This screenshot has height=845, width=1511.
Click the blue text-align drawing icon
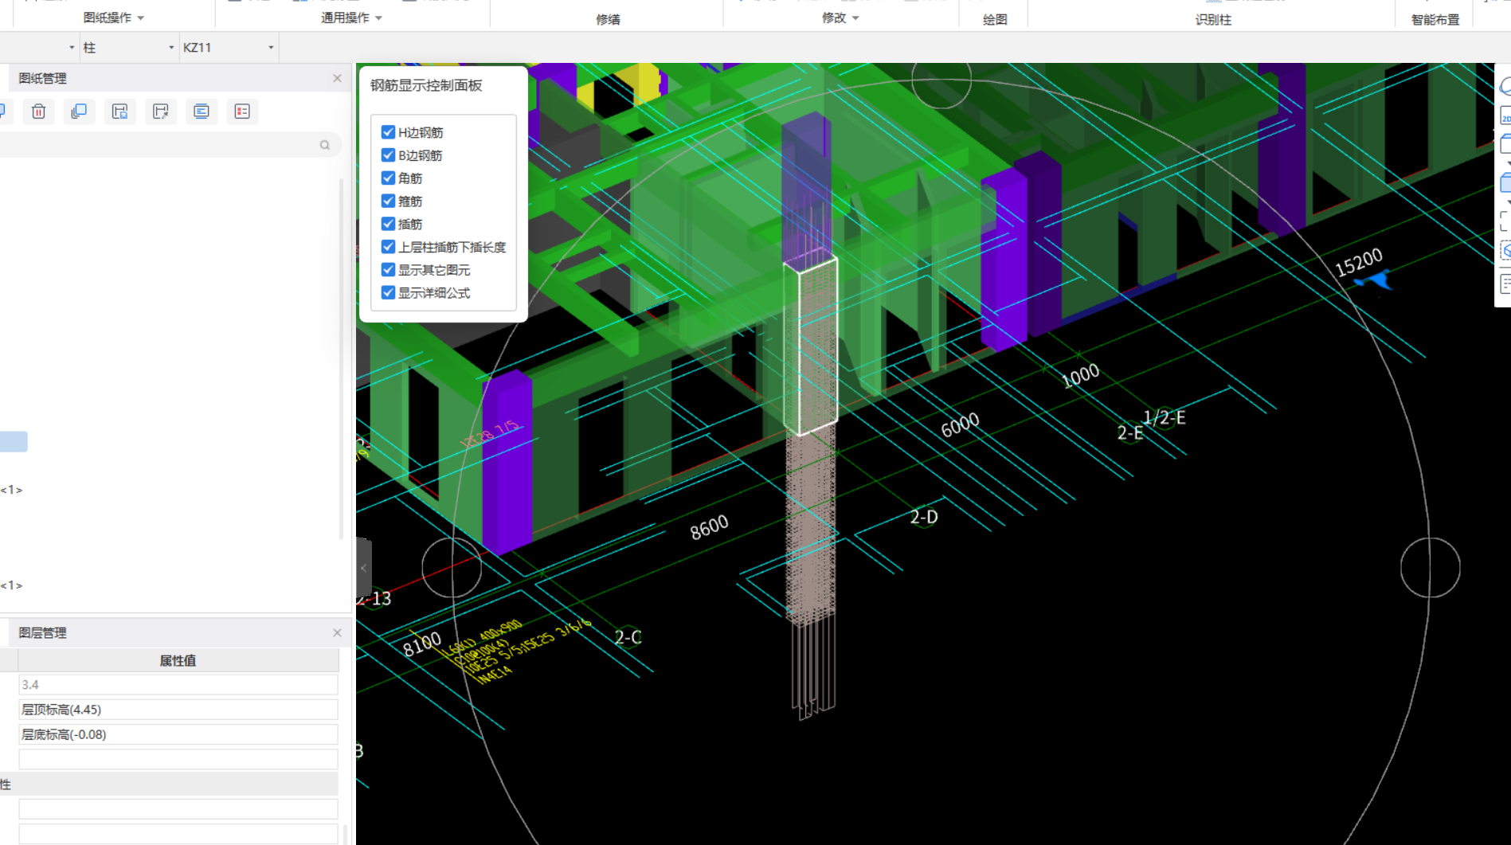tap(202, 111)
